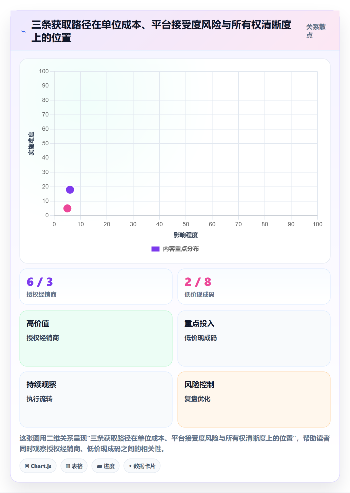This screenshot has width=350, height=493.
Task: Select the 2 / 8 value card
Action: click(254, 286)
